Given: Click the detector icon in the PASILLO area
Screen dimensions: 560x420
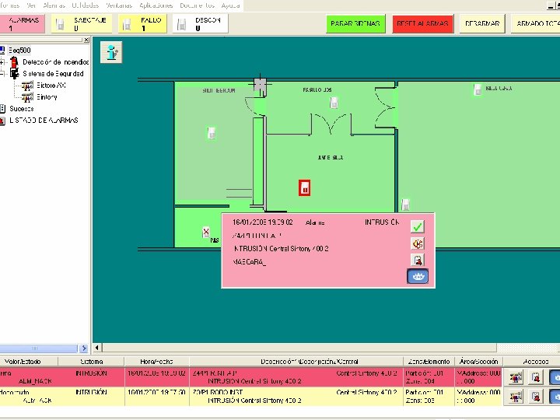Looking at the screenshot, I should tap(334, 103).
